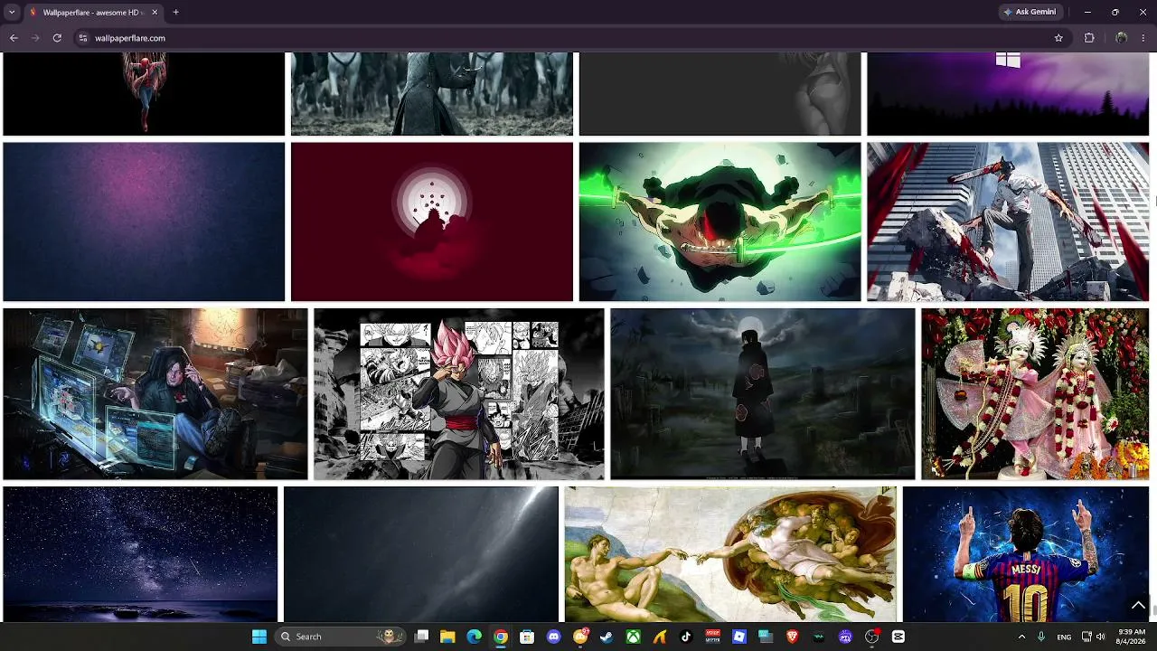Switch input language from ENG

pos(1064,637)
